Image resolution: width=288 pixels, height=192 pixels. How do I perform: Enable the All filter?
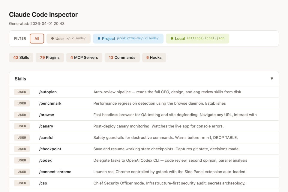[37, 38]
